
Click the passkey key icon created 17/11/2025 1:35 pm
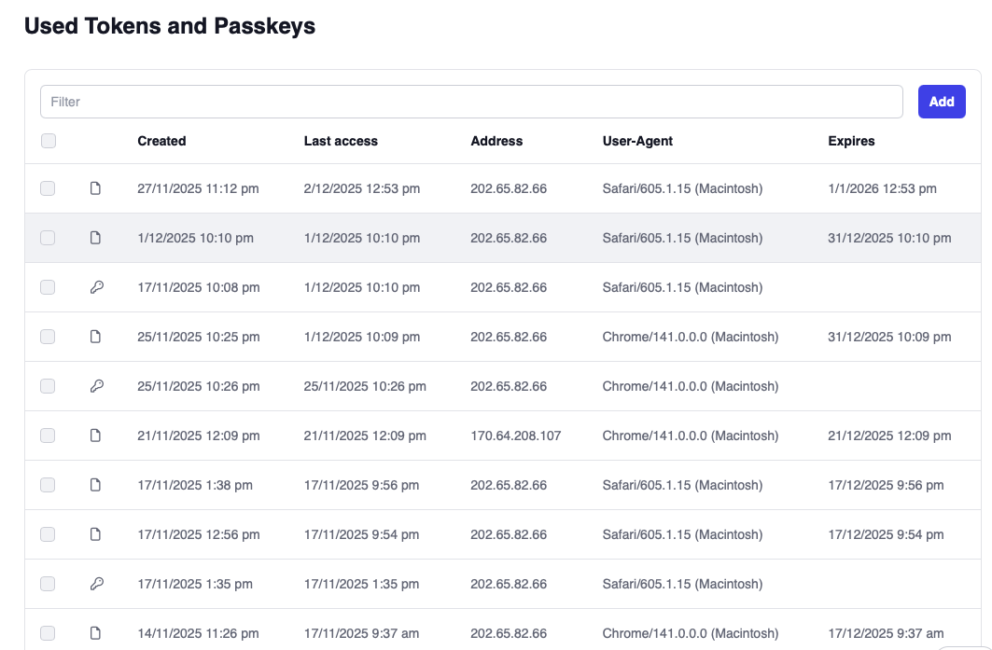[95, 584]
